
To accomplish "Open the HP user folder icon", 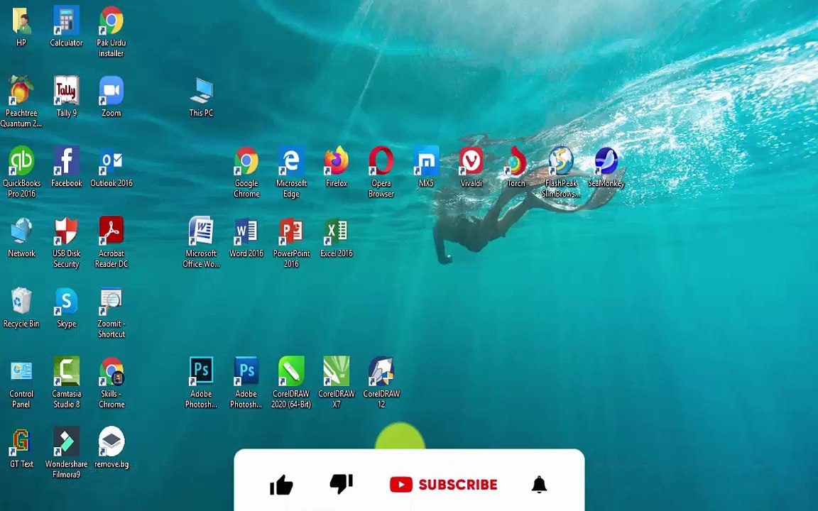I will pos(21,21).
